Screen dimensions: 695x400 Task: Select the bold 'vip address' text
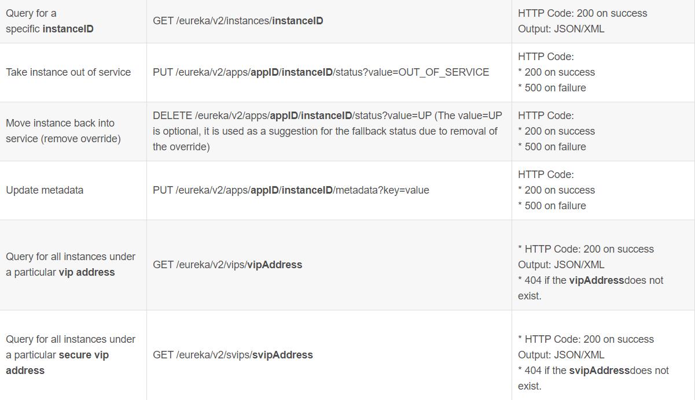[87, 272]
